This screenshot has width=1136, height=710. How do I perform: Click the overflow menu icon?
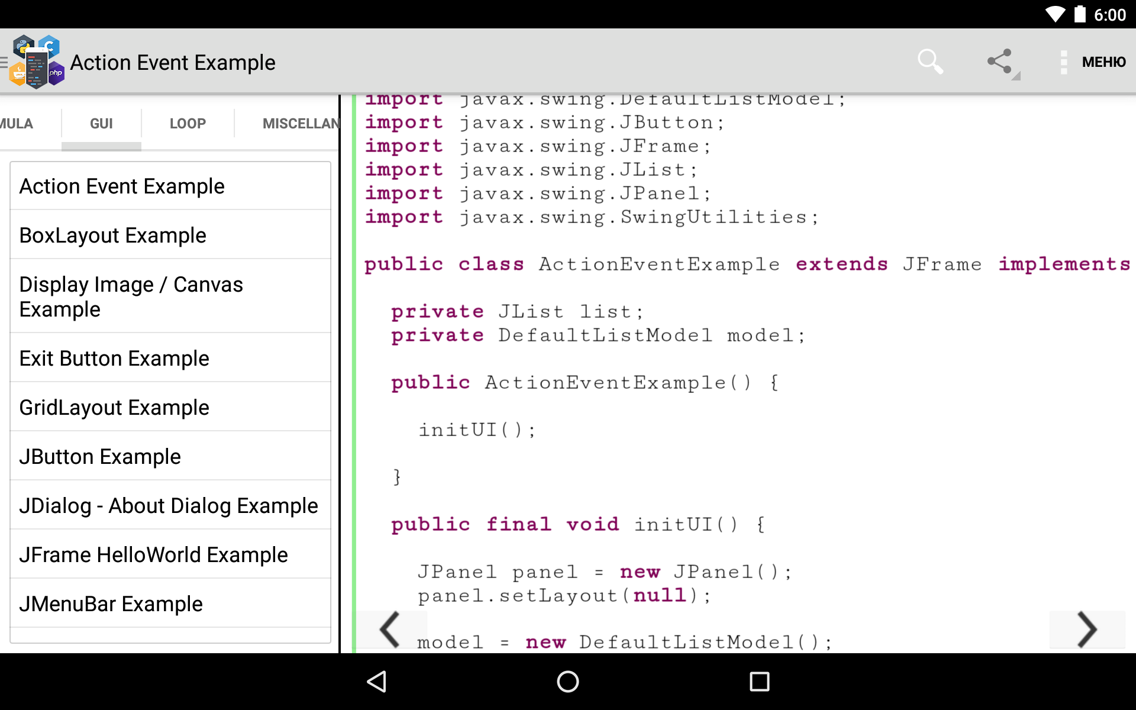coord(1063,62)
